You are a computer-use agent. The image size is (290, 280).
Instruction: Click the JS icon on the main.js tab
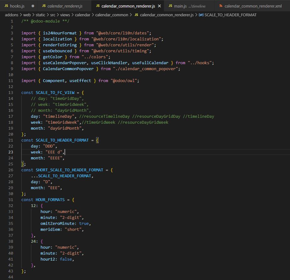tap(171, 6)
